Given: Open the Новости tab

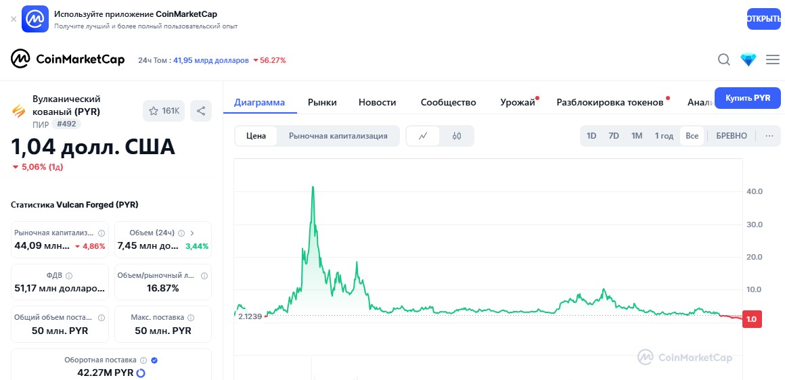Looking at the screenshot, I should 377,103.
